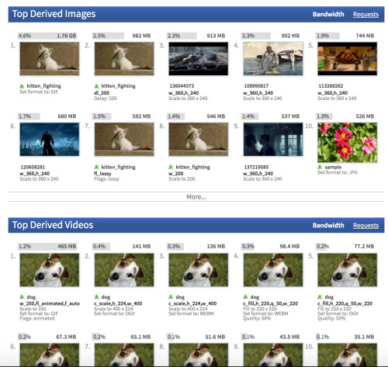Click green icon beside kitten_fighting fl_lossy
The height and width of the screenshot is (367, 388).
(x=96, y=167)
